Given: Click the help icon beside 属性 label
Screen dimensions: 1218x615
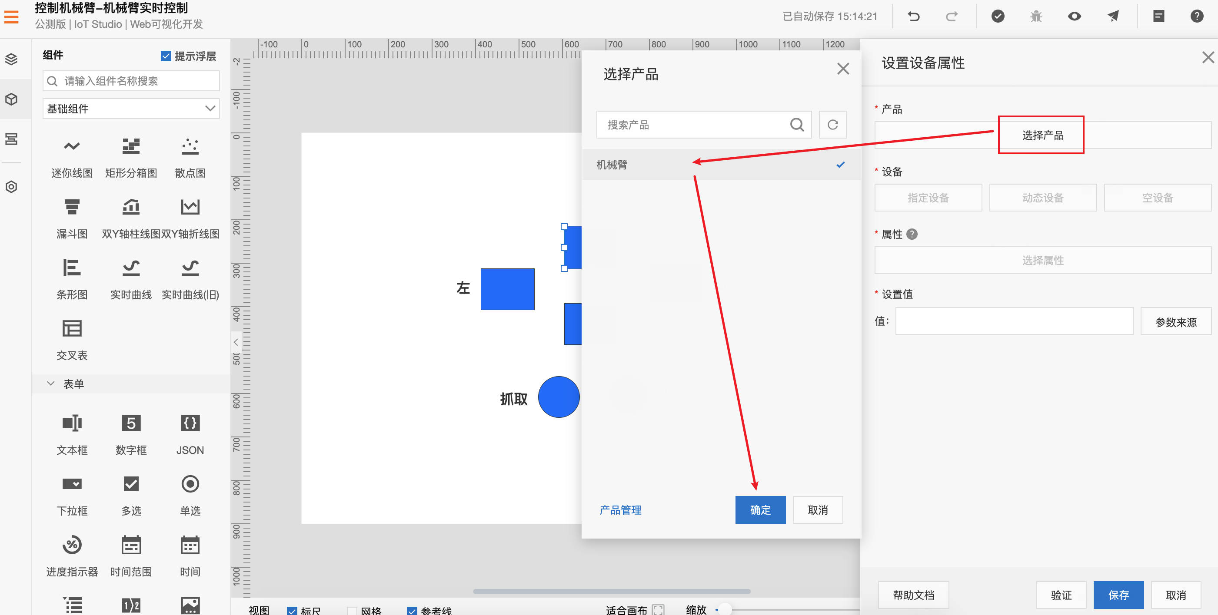Looking at the screenshot, I should tap(912, 234).
